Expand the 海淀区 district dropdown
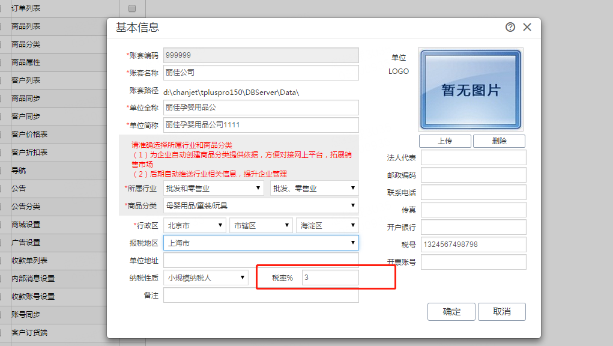Viewport: 613px width, 346px height. point(327,225)
